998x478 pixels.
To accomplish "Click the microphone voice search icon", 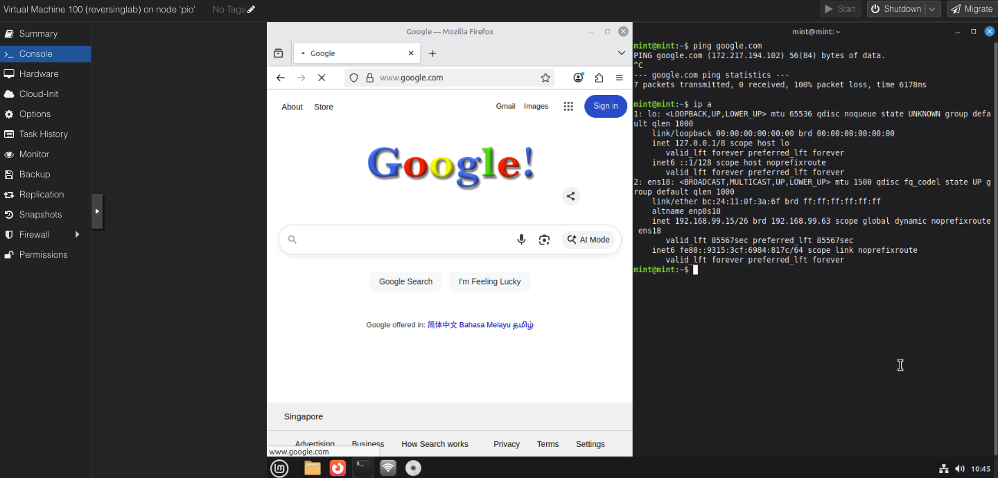I will click(521, 240).
